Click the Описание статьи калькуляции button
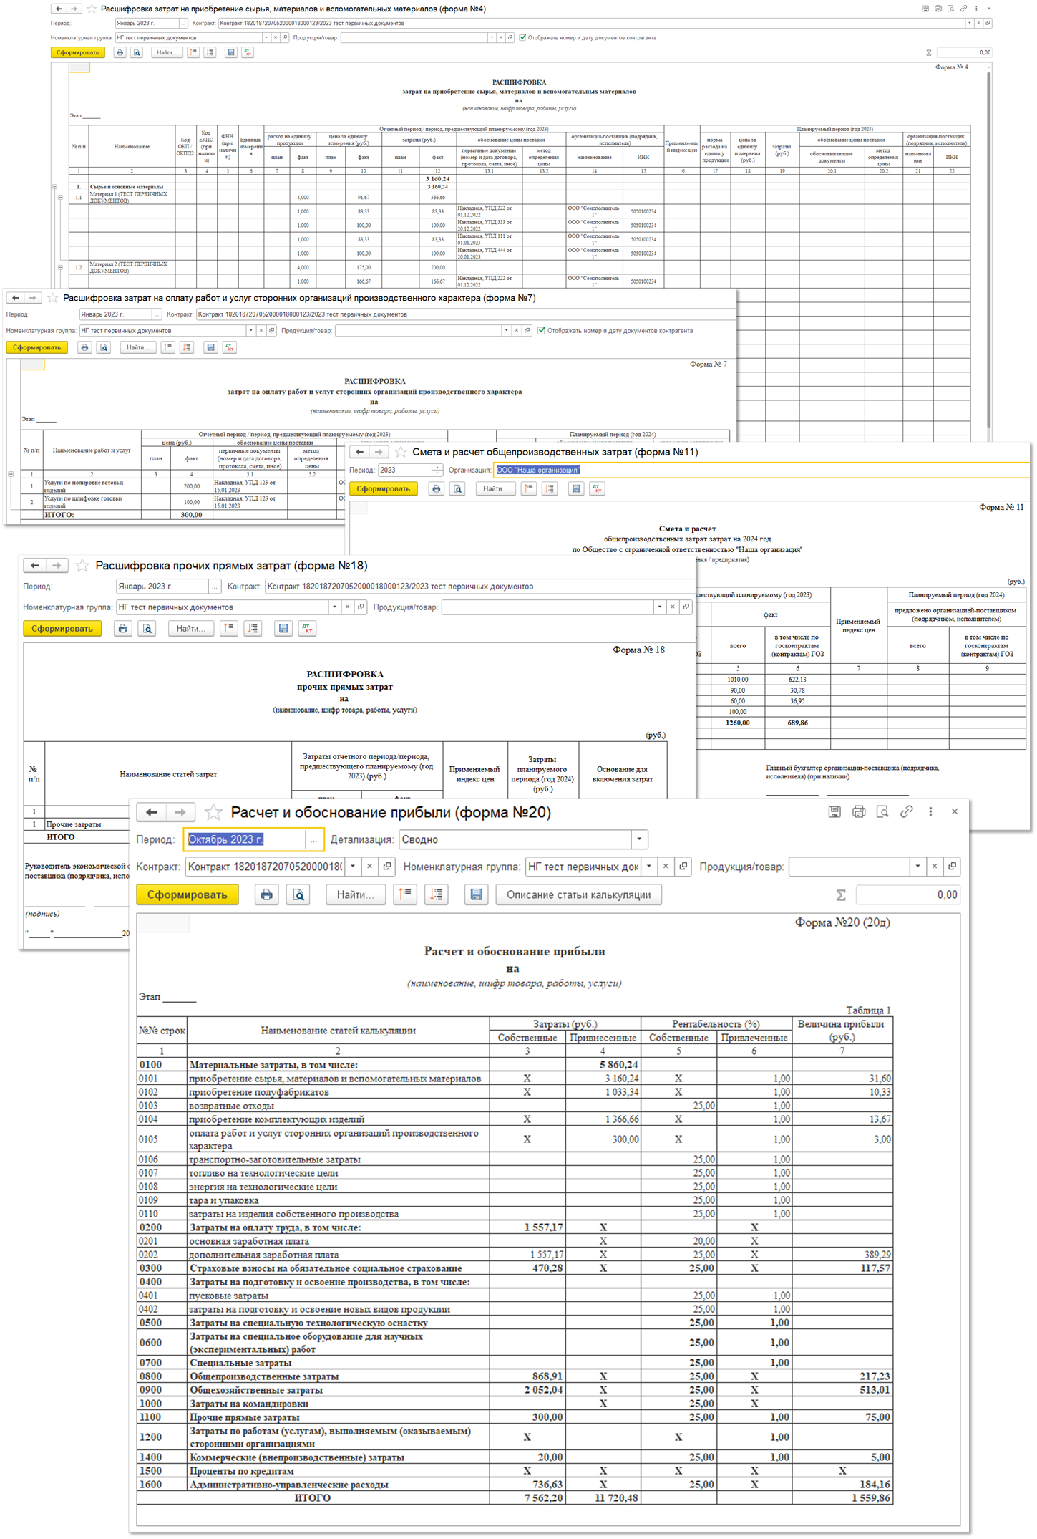 (578, 894)
